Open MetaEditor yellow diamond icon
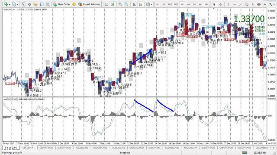Viewport: 277px width, 155px height. pyautogui.click(x=74, y=4)
